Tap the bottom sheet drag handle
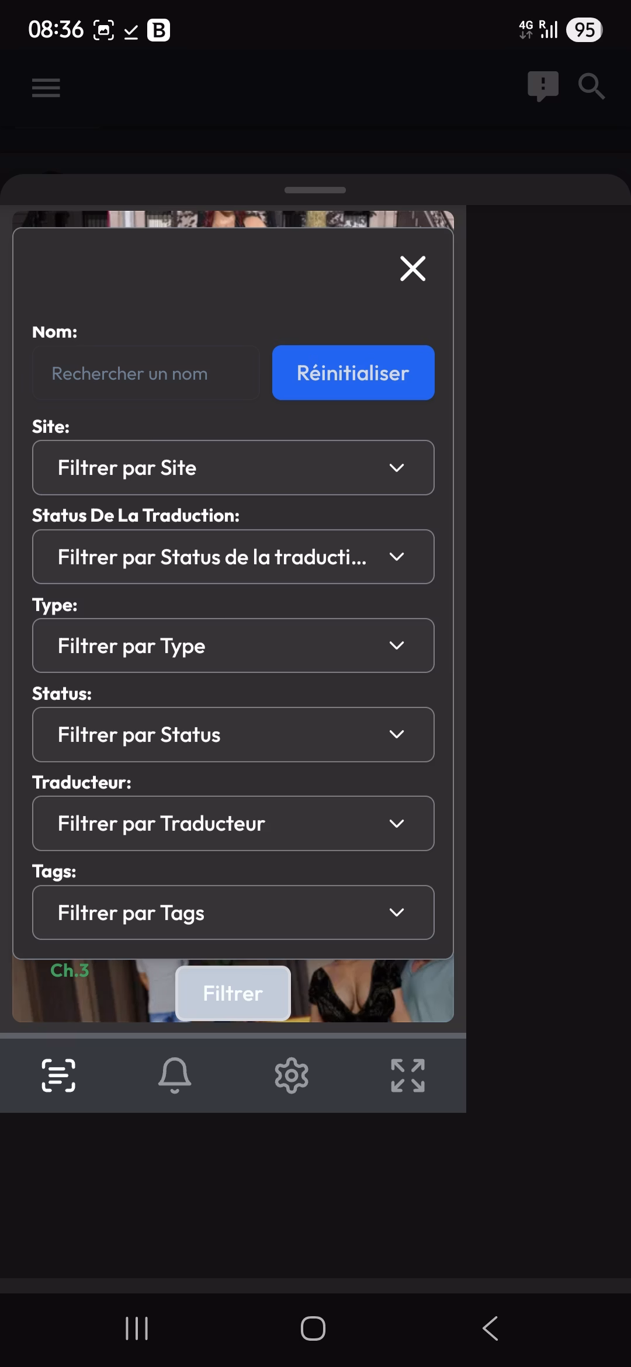 click(315, 190)
